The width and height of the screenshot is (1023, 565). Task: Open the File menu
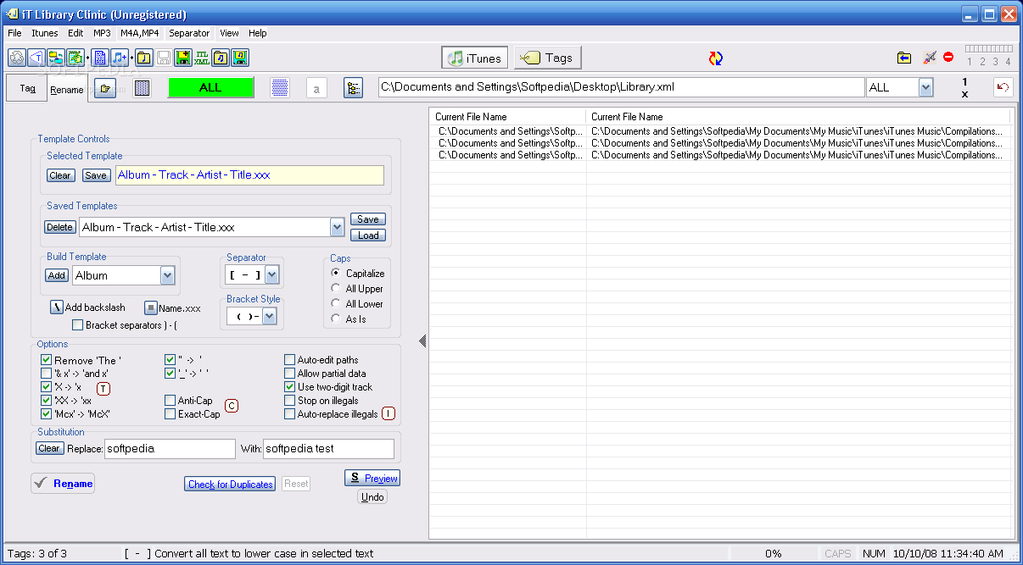click(x=14, y=33)
